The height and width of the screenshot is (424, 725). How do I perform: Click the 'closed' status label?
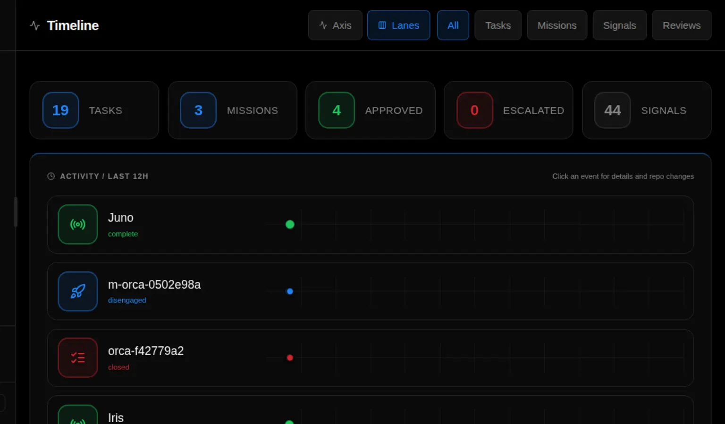pyautogui.click(x=118, y=367)
